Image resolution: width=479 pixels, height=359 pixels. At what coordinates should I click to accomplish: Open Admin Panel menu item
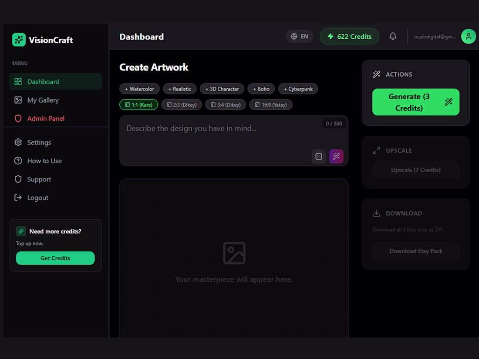tap(55, 118)
